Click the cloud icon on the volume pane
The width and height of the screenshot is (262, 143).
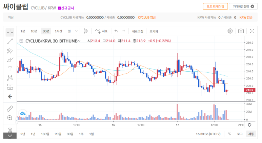click(x=23, y=114)
